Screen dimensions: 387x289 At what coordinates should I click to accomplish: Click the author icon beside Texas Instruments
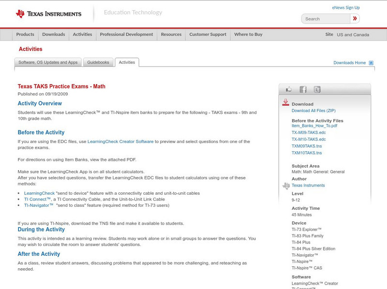point(285,185)
